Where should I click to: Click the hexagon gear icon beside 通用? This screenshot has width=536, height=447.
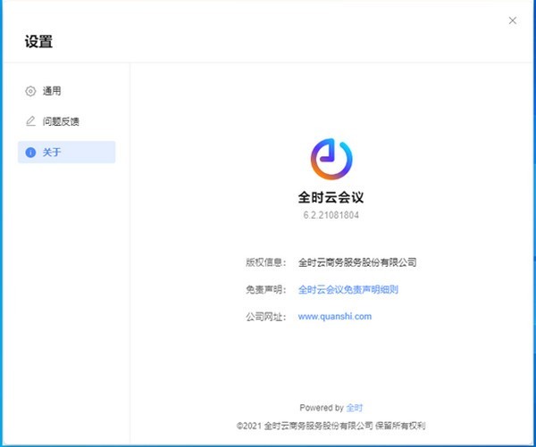click(x=30, y=91)
